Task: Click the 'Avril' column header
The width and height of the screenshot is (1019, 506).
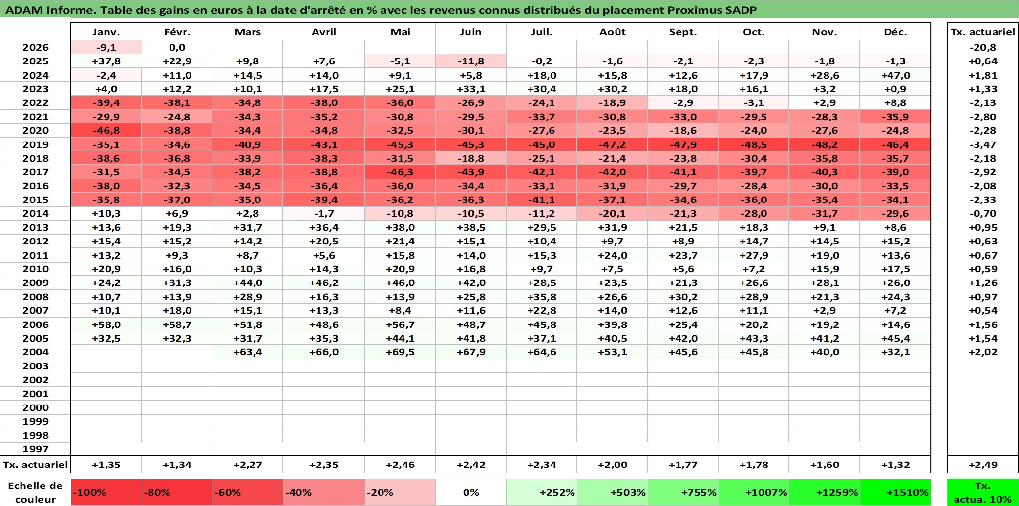Action: [324, 32]
